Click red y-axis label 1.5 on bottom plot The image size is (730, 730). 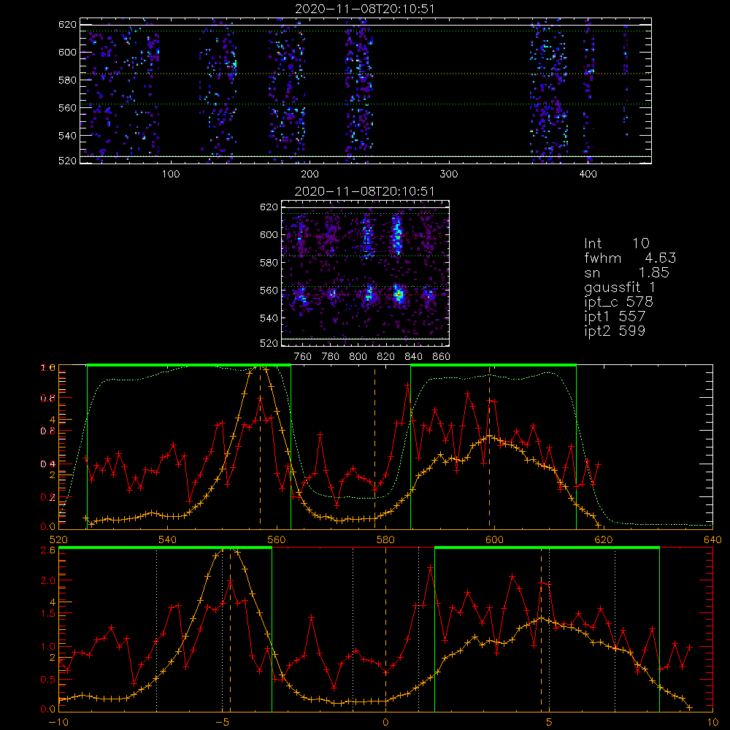click(x=48, y=614)
